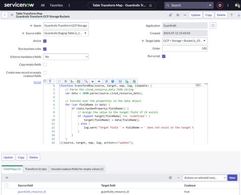Open the vertical dots menu next to Favorites

[x=69, y=6]
